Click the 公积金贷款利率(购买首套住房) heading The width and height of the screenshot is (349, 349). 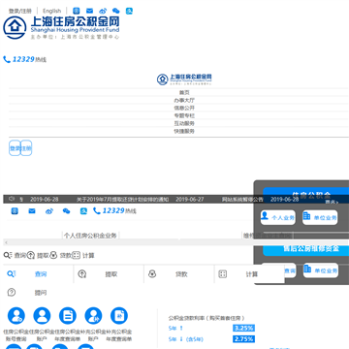pyautogui.click(x=206, y=318)
